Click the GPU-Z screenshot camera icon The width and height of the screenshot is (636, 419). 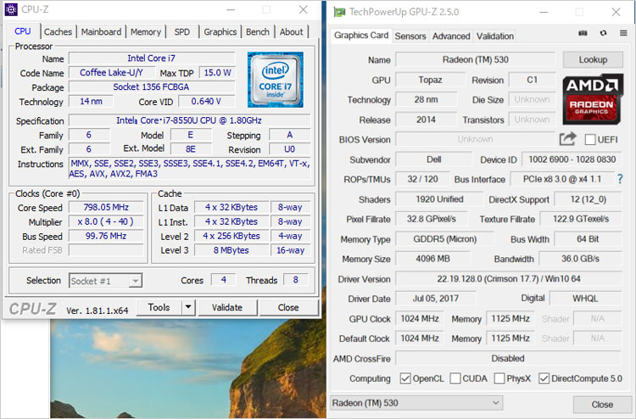click(583, 33)
